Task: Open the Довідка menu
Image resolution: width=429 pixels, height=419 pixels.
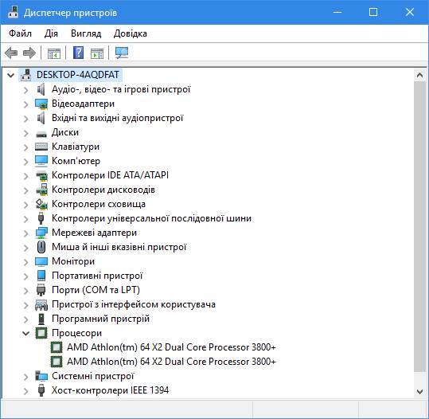Action: point(131,33)
